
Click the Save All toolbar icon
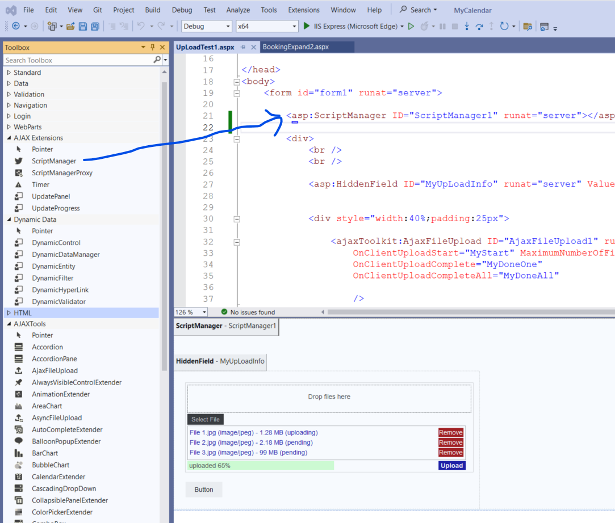point(95,26)
